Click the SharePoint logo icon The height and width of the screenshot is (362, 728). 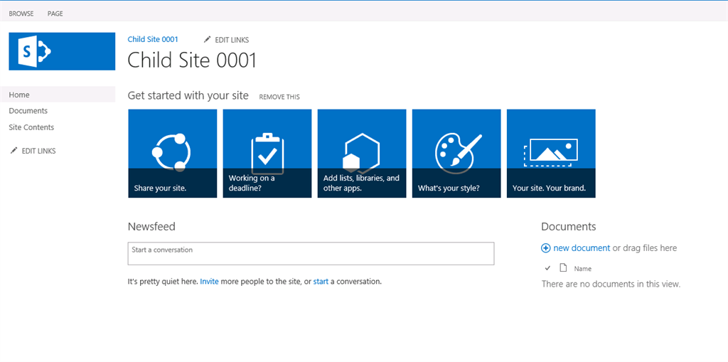click(x=62, y=51)
